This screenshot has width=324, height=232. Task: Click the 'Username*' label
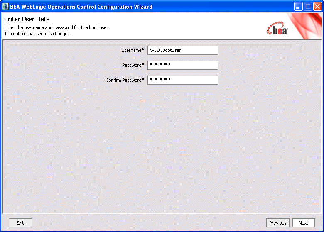tap(133, 50)
